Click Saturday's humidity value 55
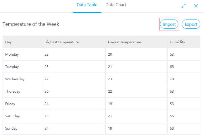This screenshot has height=140, width=204. tap(172, 116)
